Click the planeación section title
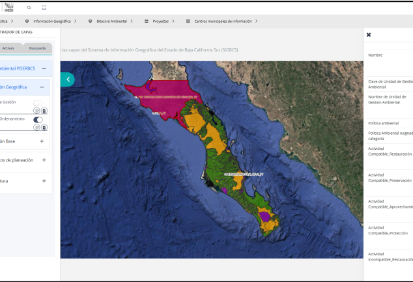 point(16,160)
